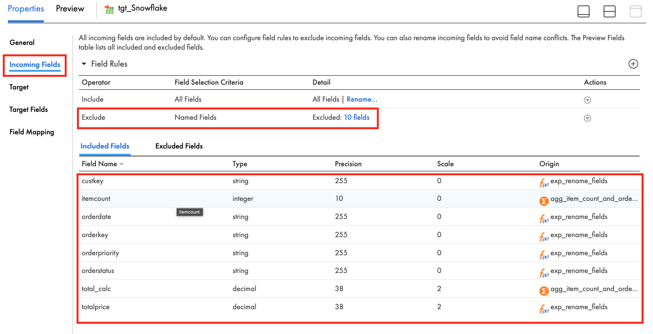Click the Include operator cell
653x334 pixels.
coord(92,99)
